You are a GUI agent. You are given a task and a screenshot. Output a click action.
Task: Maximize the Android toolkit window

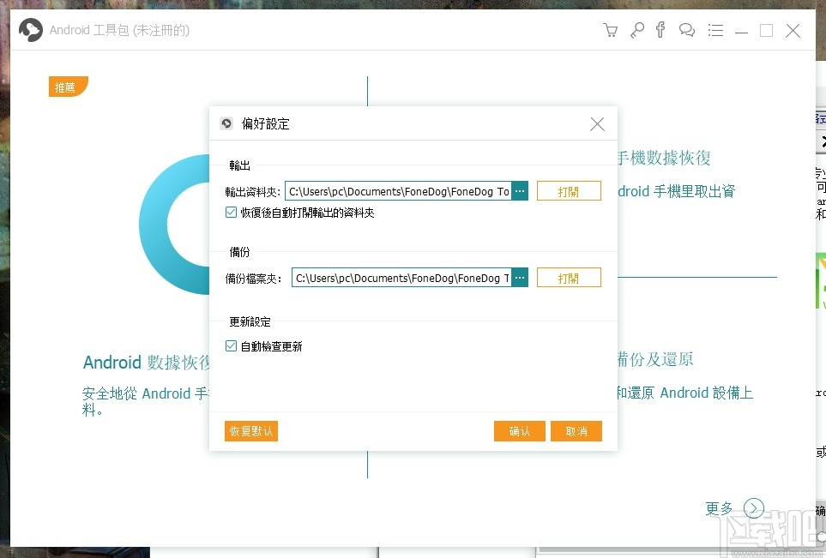[767, 31]
